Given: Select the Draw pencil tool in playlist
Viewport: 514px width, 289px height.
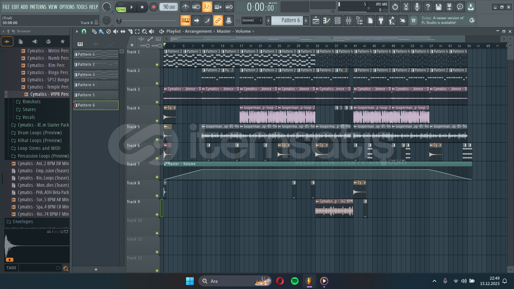Looking at the screenshot, I should pyautogui.click(x=94, y=32).
